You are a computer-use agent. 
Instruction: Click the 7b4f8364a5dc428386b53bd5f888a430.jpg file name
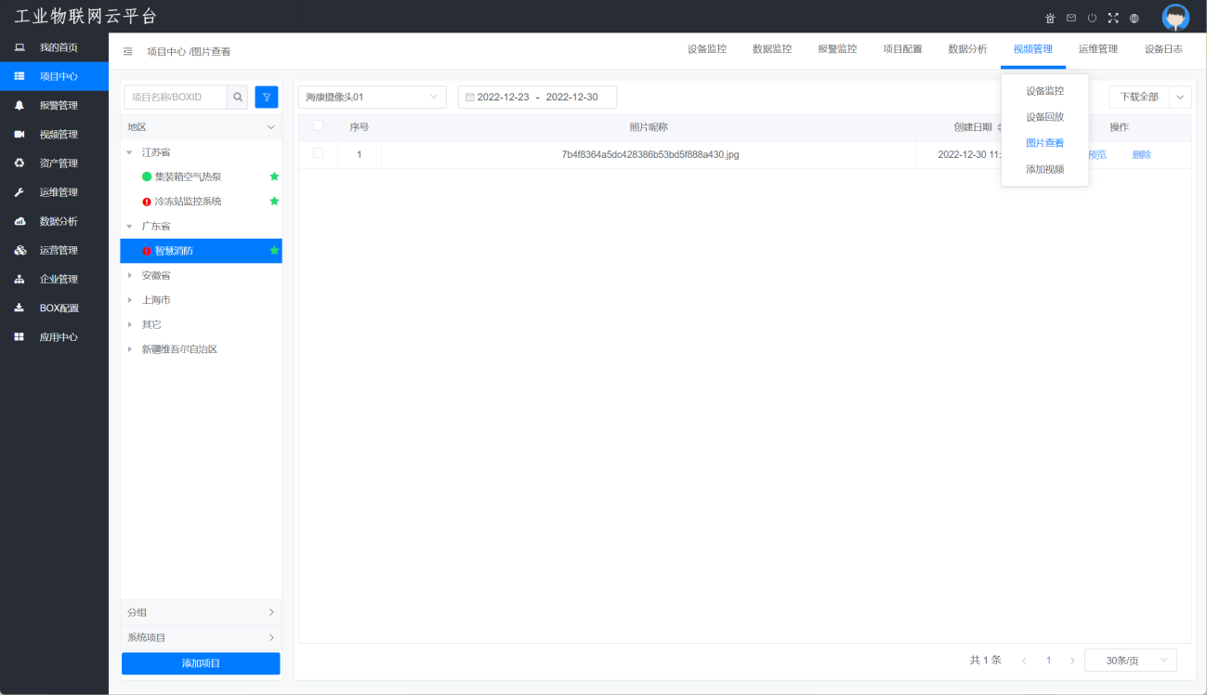pyautogui.click(x=649, y=154)
